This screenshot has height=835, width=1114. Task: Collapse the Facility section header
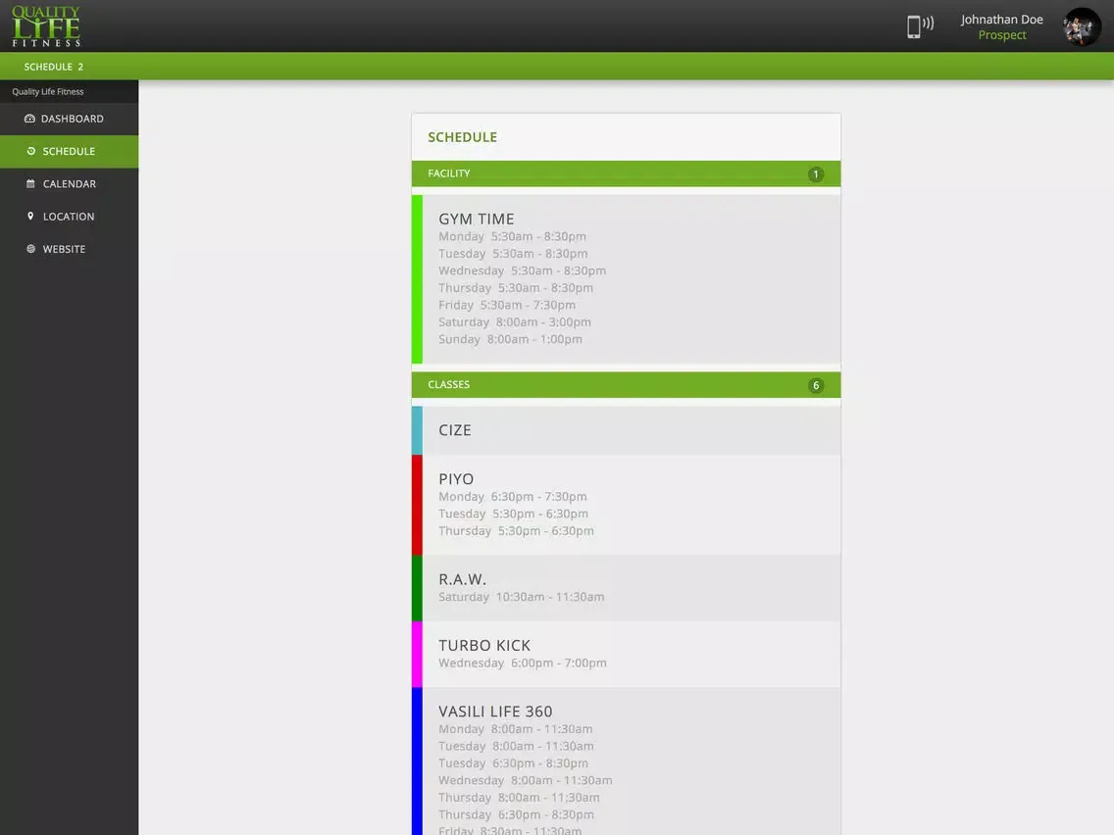626,174
